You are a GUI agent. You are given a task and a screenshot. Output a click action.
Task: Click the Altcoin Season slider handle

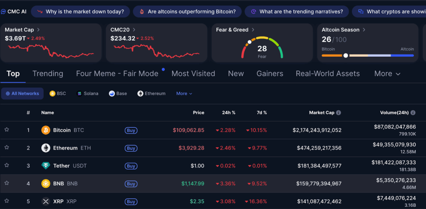point(346,55)
